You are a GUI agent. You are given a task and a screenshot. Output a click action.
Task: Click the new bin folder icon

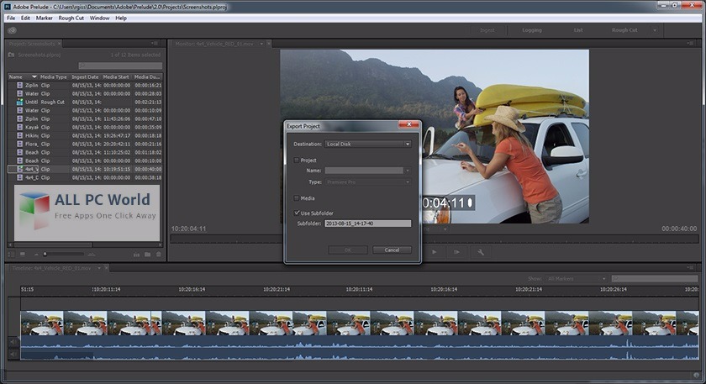(147, 254)
